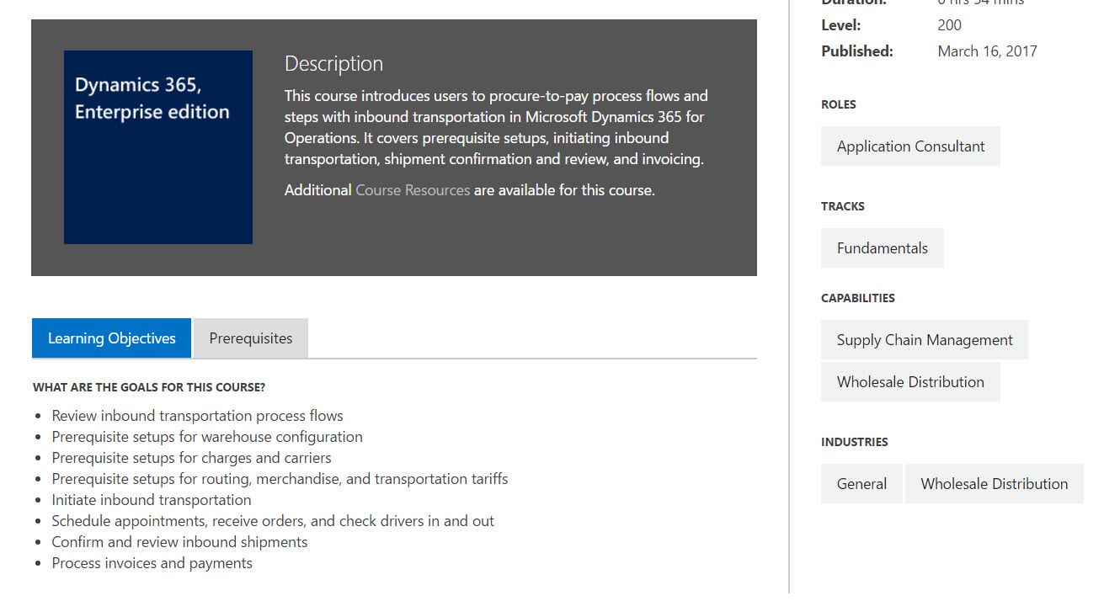Click 'Prerequisite setups for warehouse configuration' text
This screenshot has height=601, width=1104.
(207, 437)
